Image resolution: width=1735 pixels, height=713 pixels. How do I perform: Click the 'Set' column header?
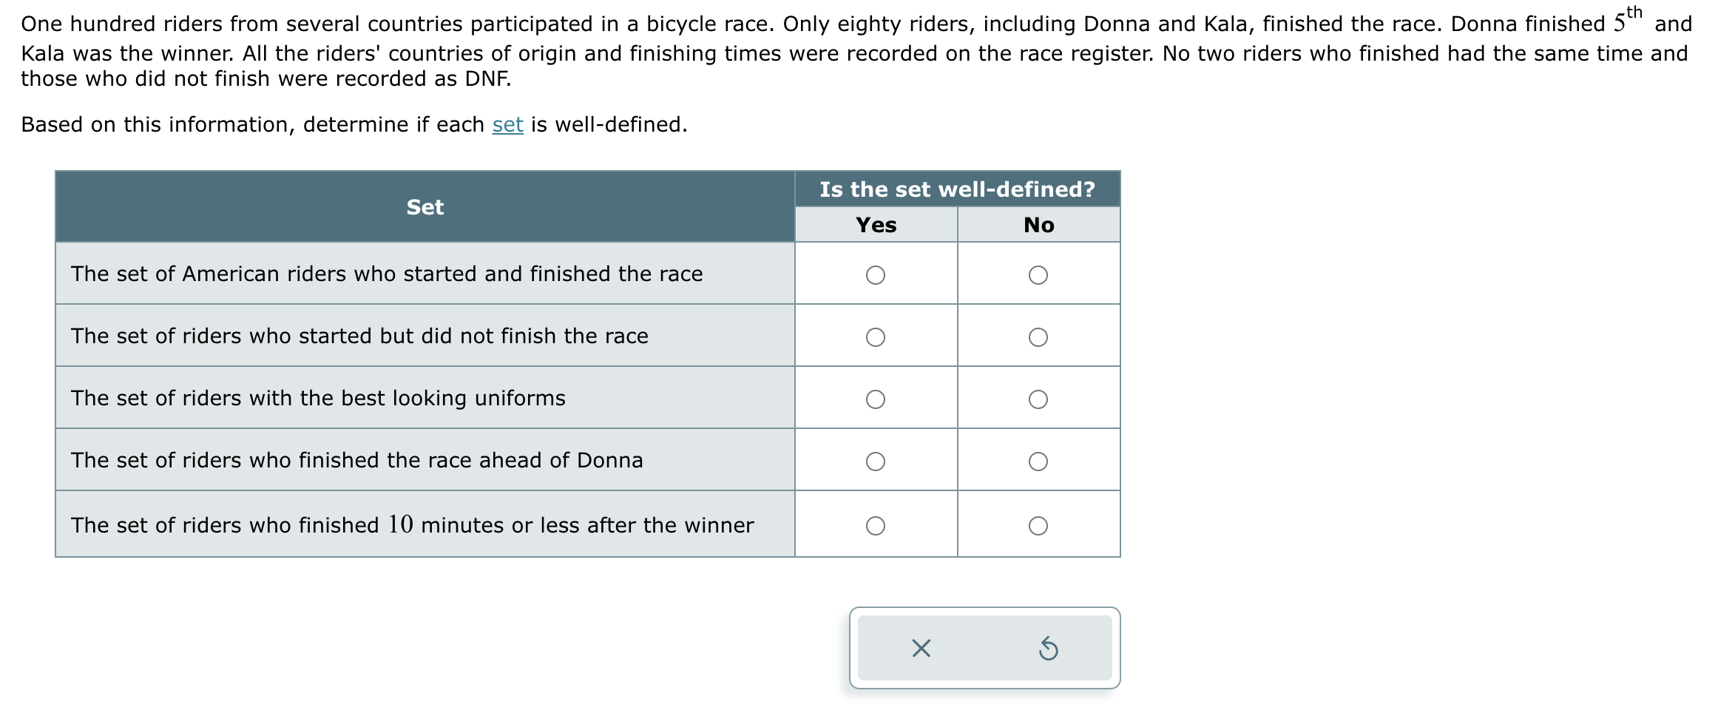pos(425,207)
